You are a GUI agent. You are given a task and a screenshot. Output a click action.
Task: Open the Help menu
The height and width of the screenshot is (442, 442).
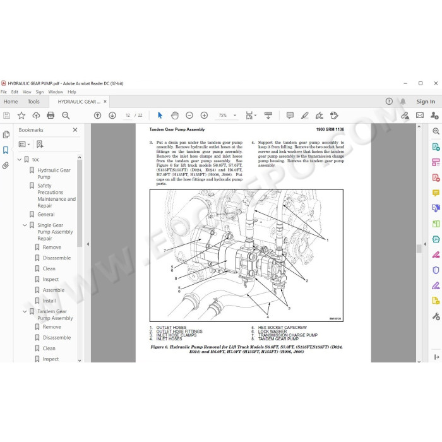point(72,92)
